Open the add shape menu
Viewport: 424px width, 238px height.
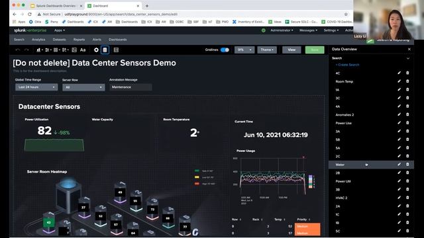pos(65,50)
